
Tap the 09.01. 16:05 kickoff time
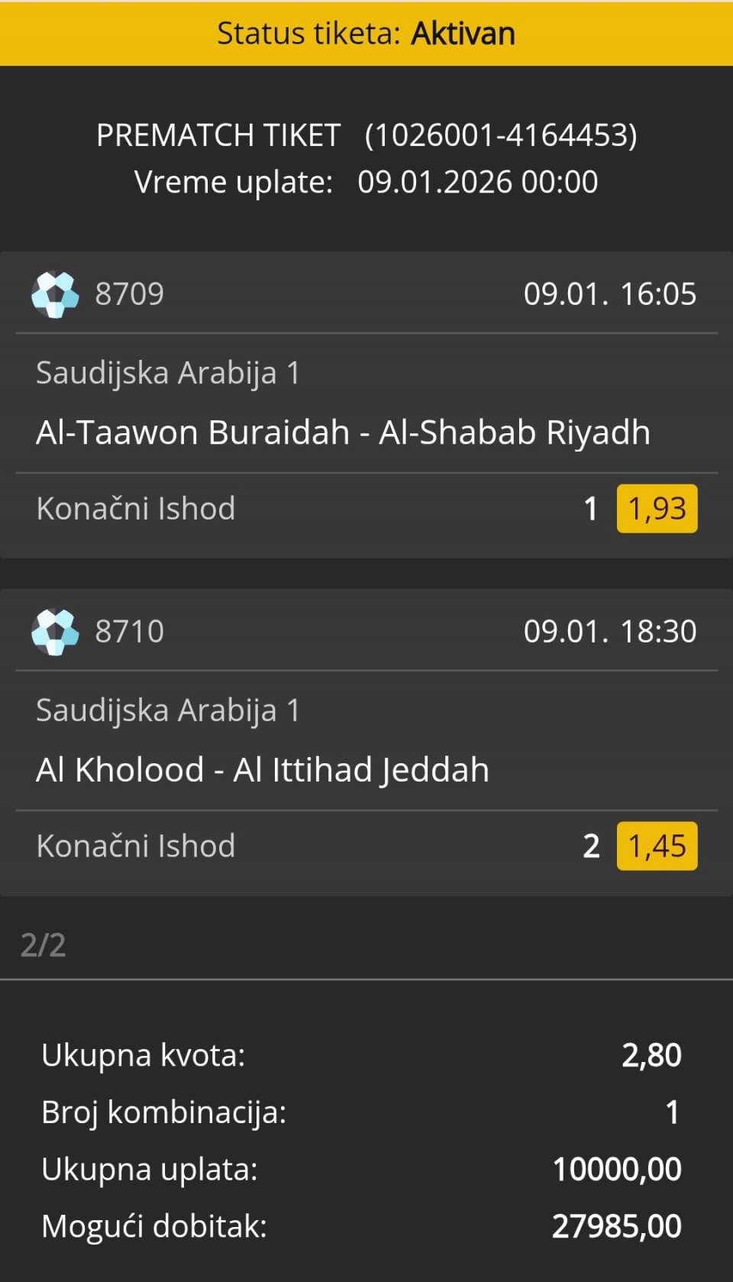(x=609, y=294)
